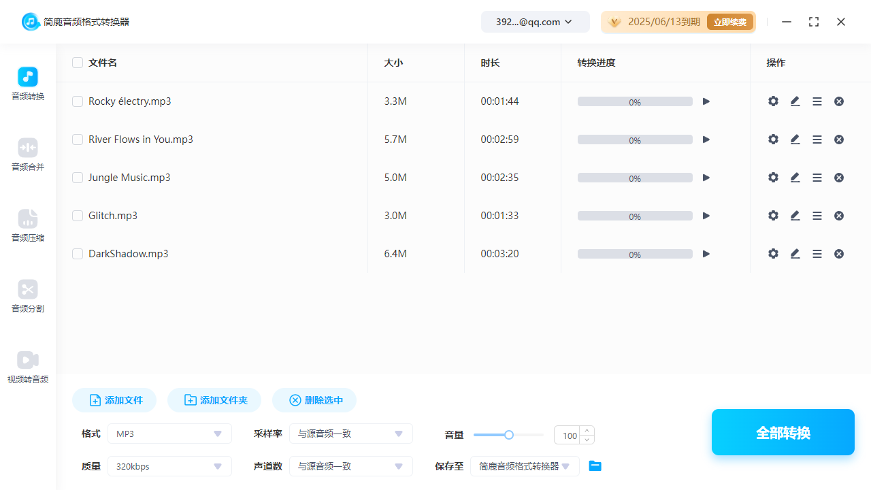
Task: Open 音频合并 audio merge tool in sidebar
Action: pos(28,154)
